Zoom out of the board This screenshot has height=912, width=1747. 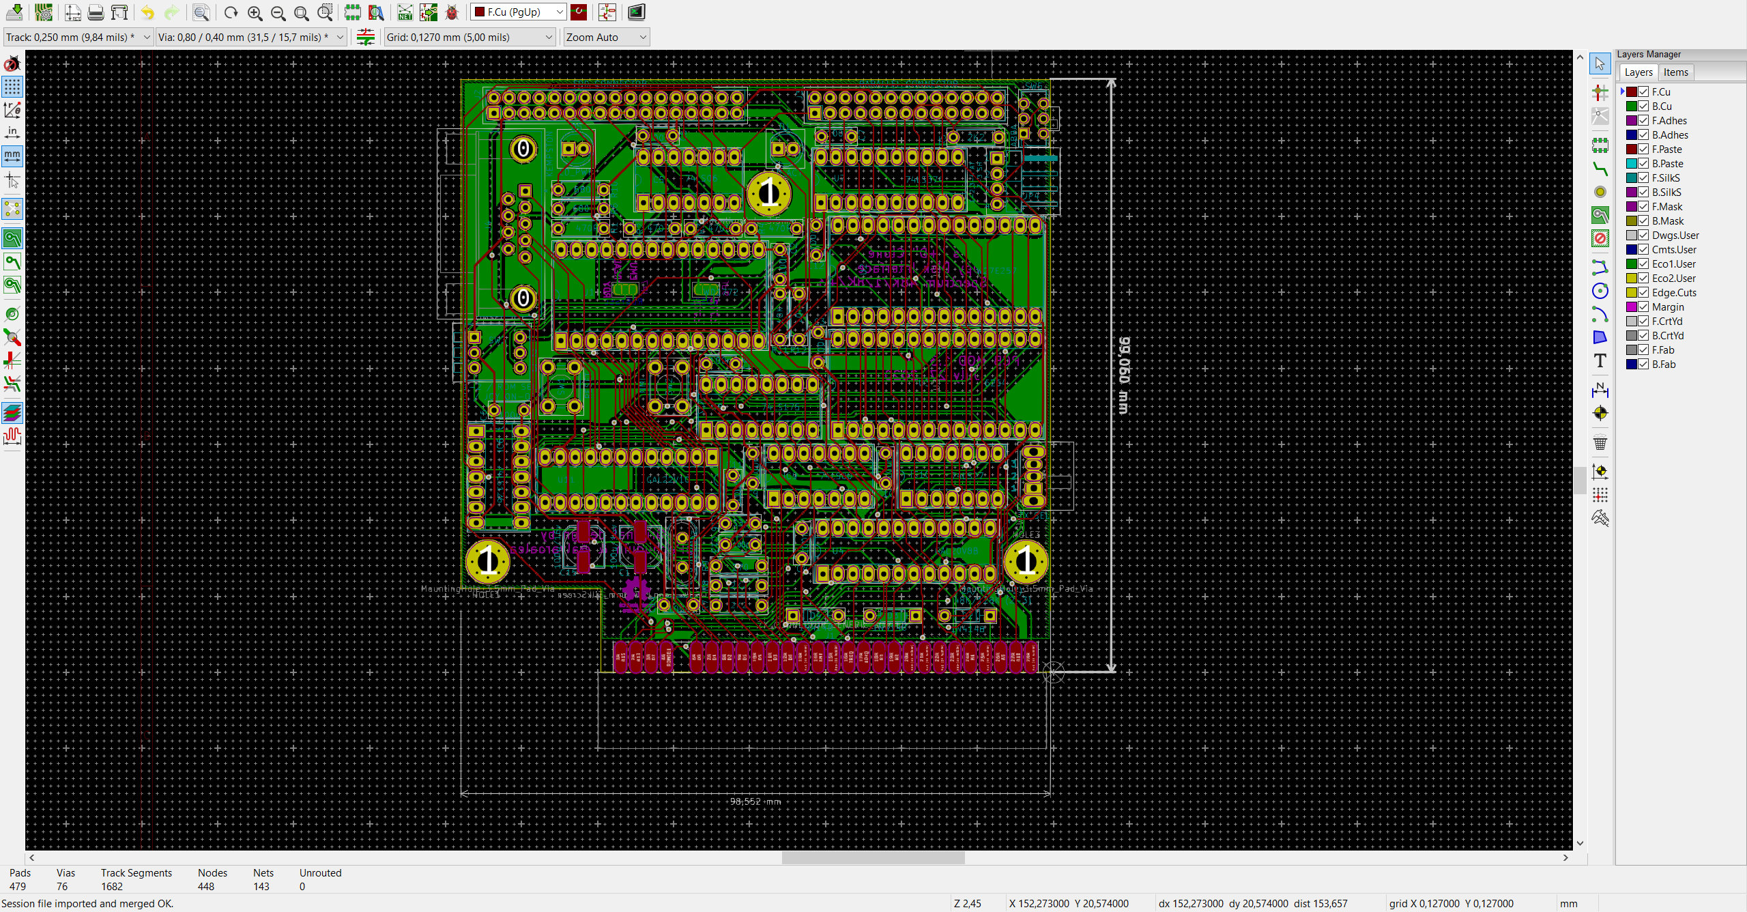click(278, 12)
